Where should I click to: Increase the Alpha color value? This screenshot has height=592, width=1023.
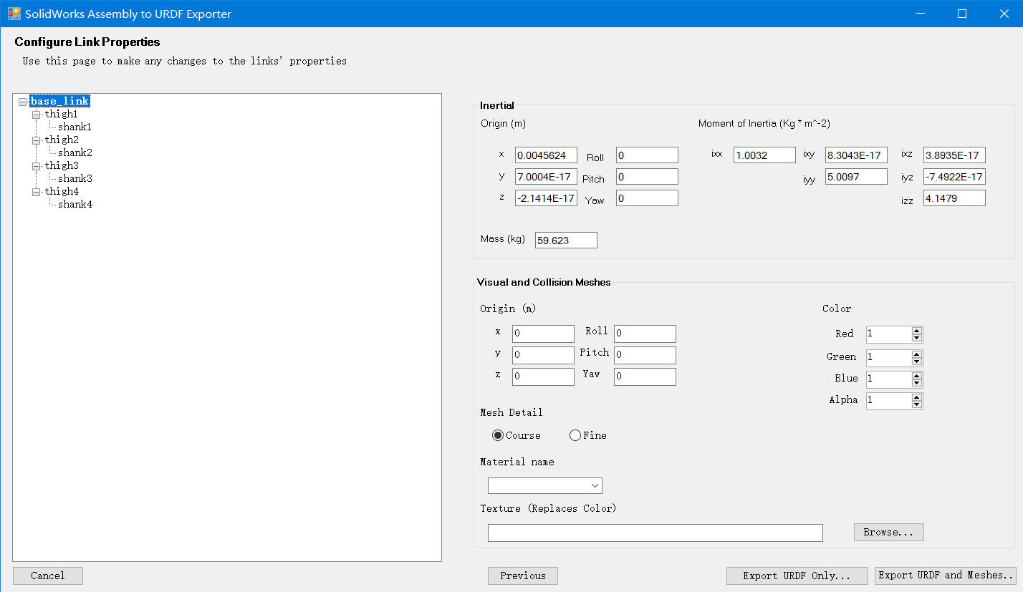[x=916, y=397]
